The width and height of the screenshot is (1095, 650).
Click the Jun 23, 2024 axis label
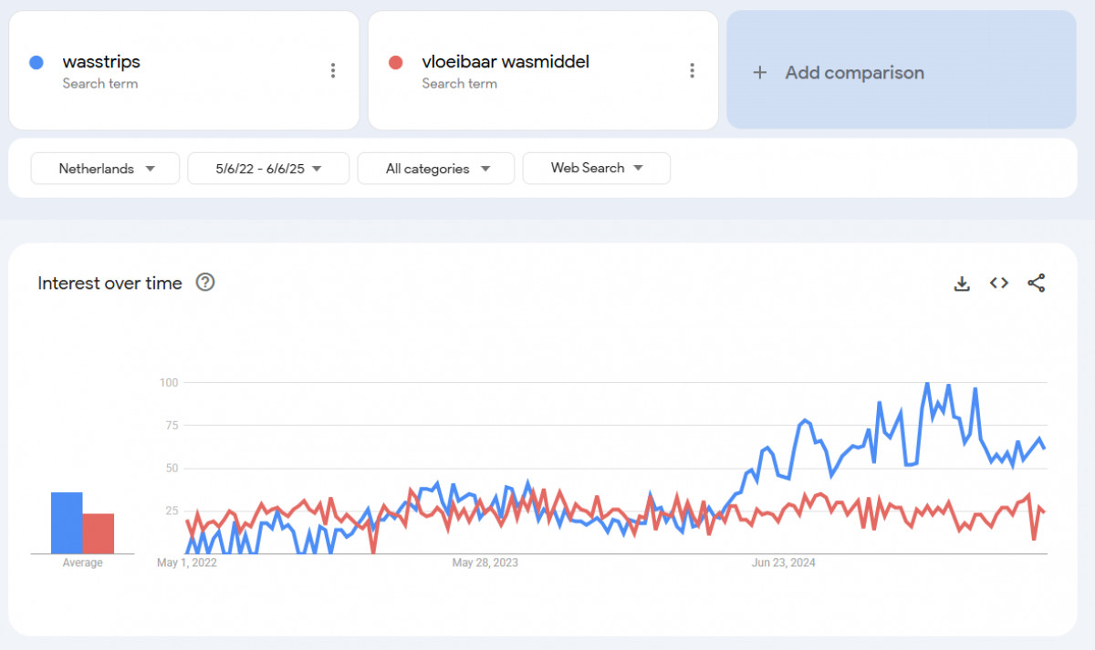tap(783, 563)
